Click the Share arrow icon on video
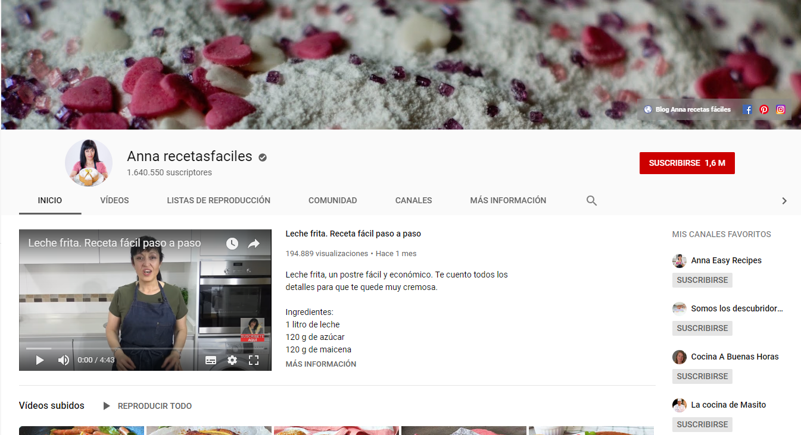This screenshot has height=435, width=801. tap(254, 244)
